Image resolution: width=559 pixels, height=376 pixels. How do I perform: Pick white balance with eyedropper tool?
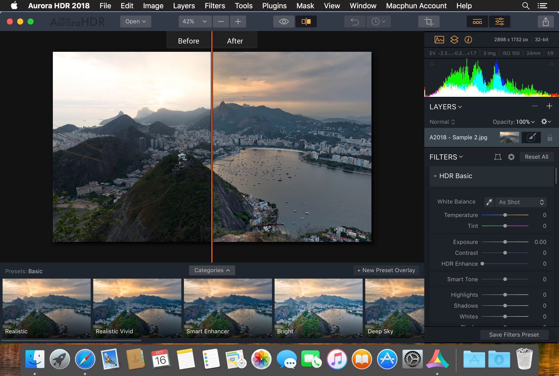click(489, 202)
